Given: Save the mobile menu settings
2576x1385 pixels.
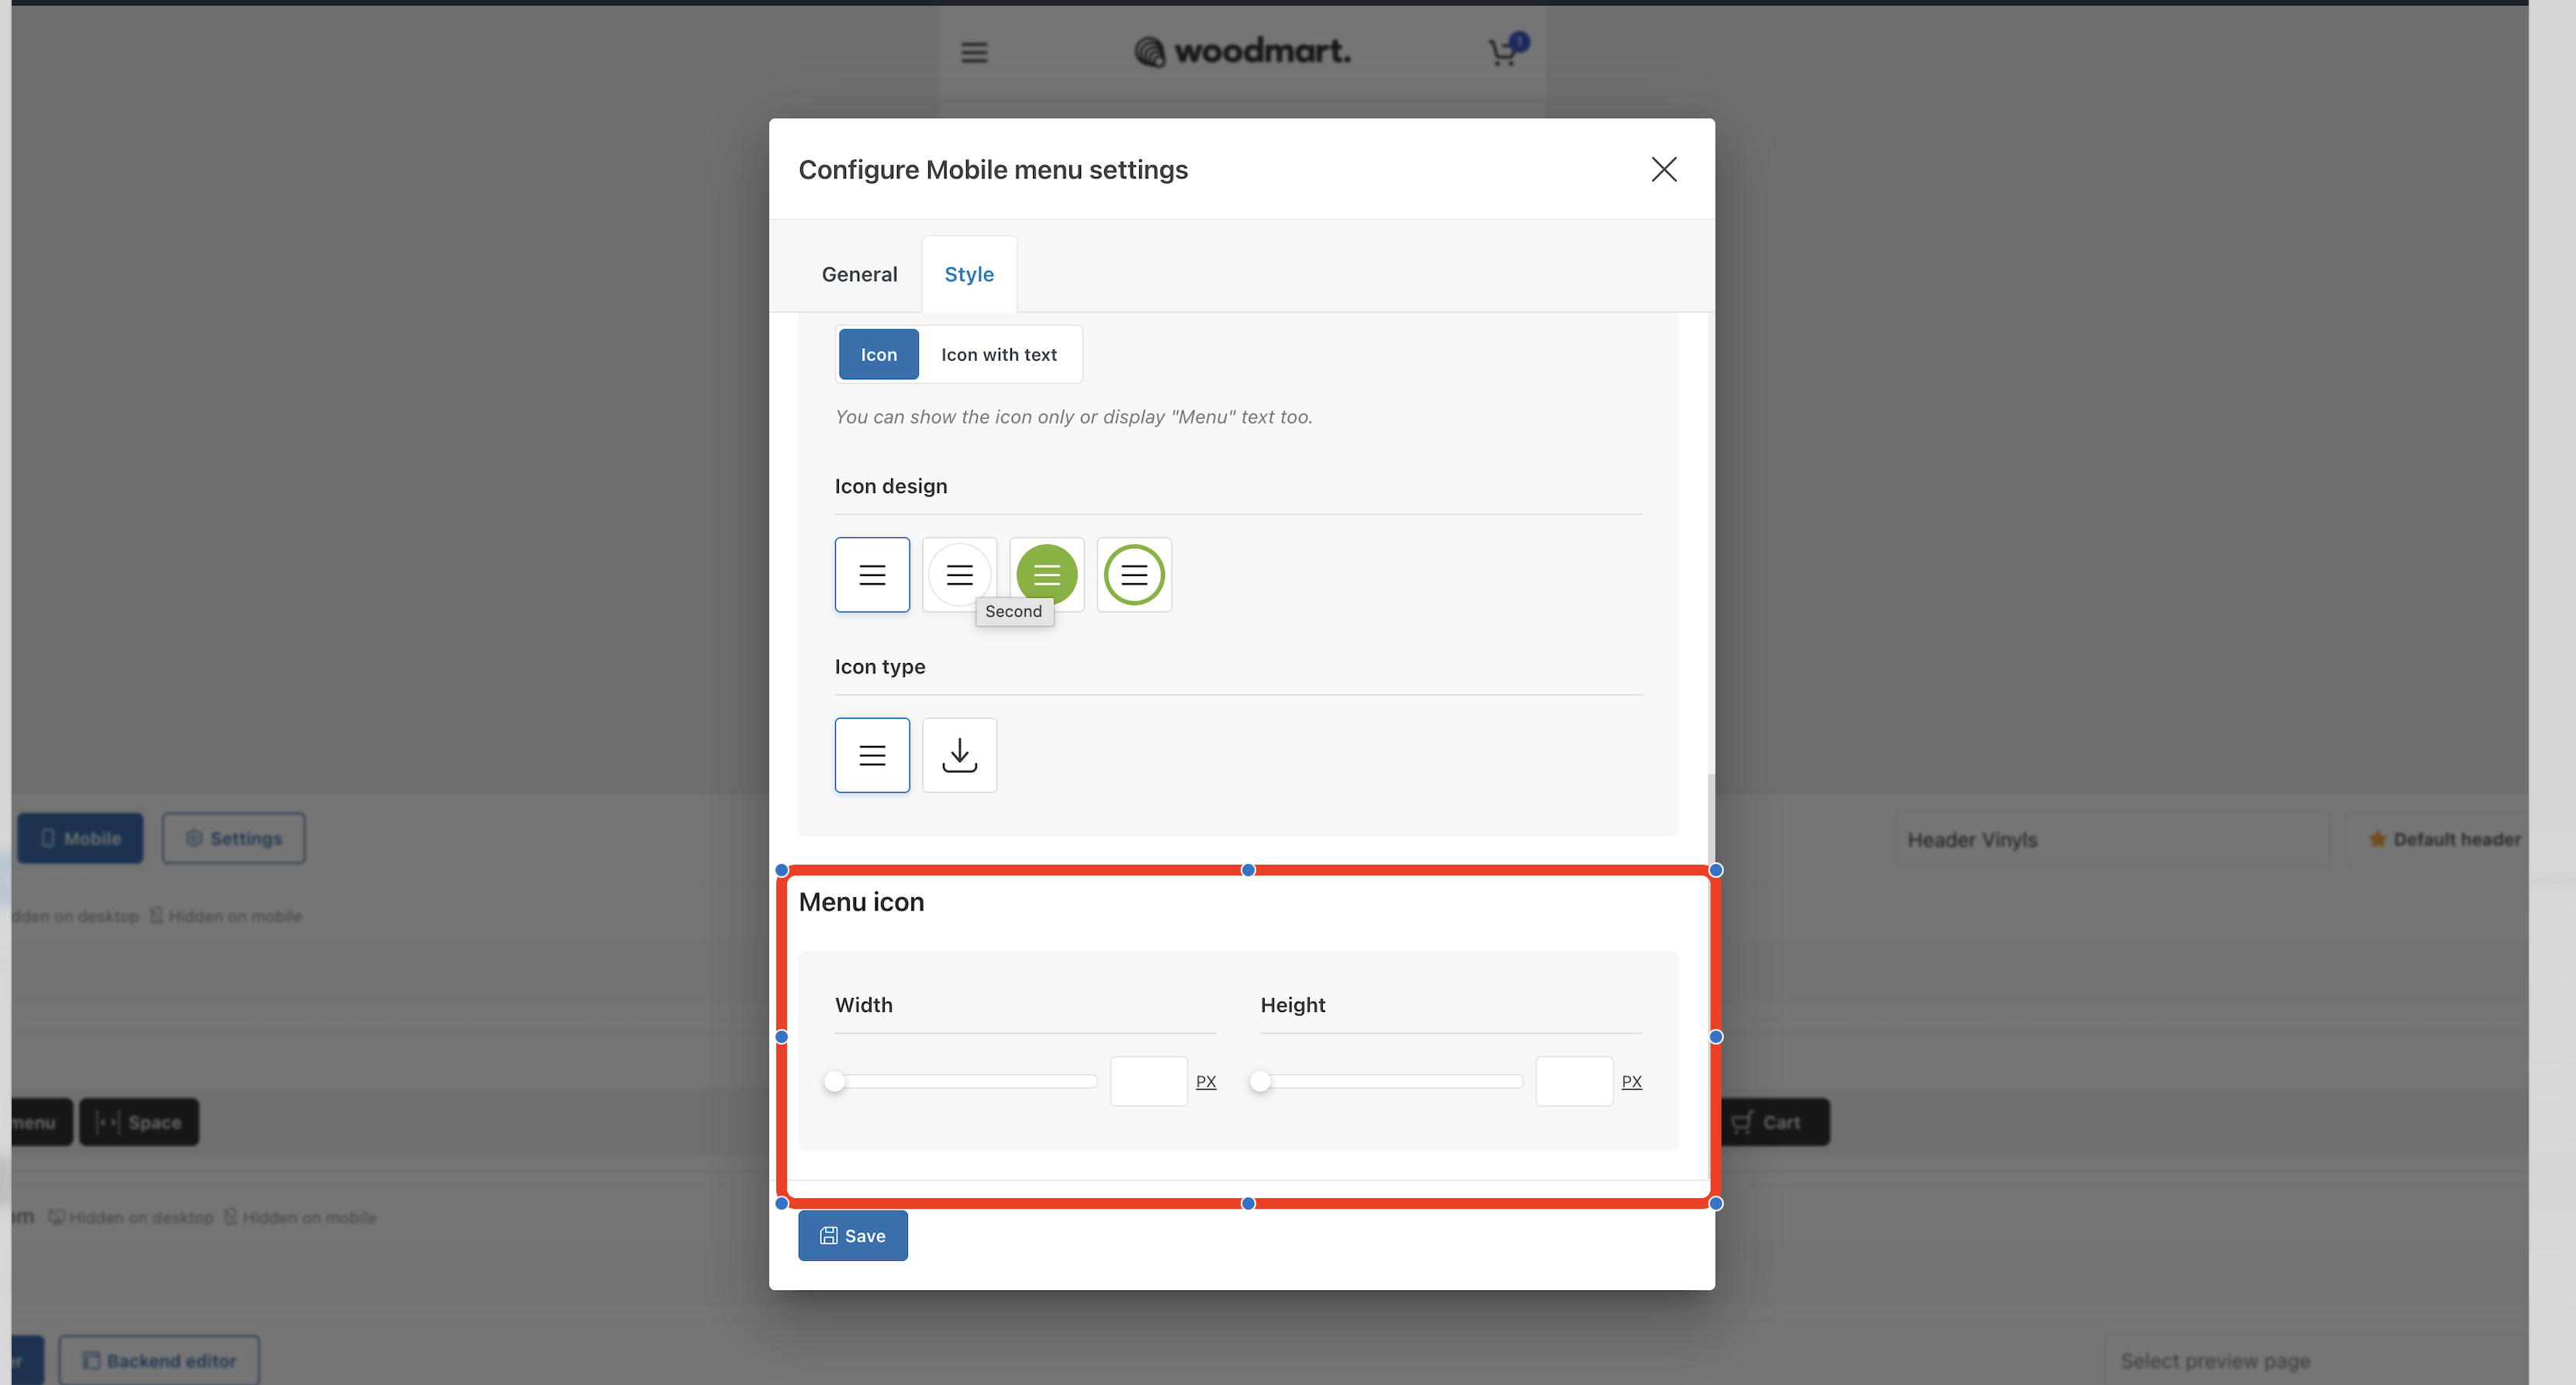Looking at the screenshot, I should click(852, 1236).
